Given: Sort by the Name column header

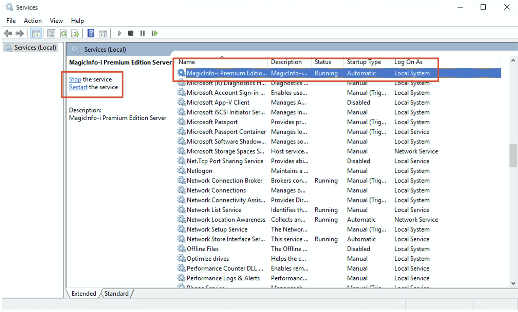Looking at the screenshot, I should tap(222, 62).
